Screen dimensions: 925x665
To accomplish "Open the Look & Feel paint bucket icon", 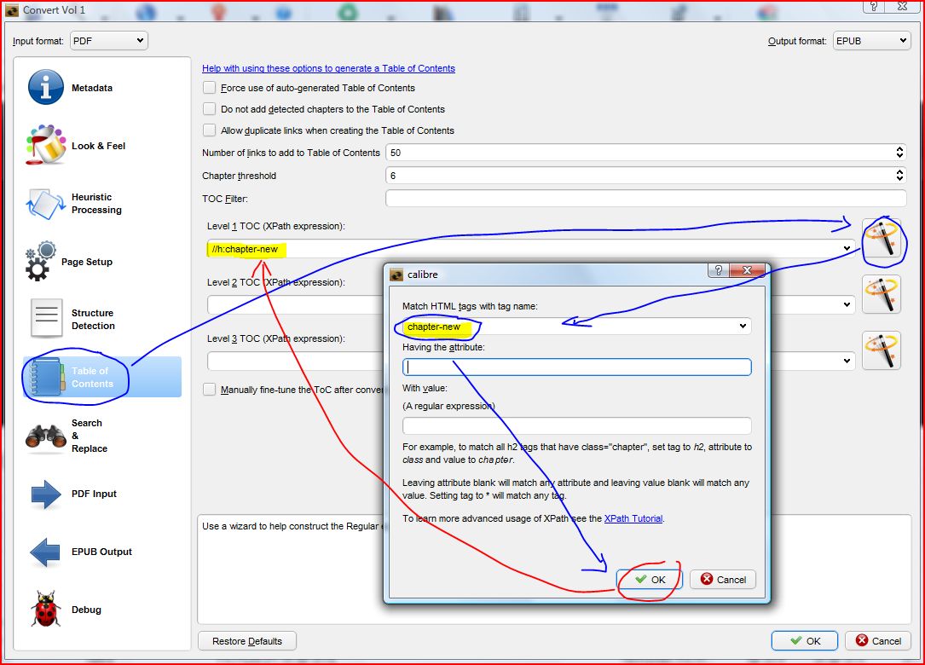I will (45, 145).
